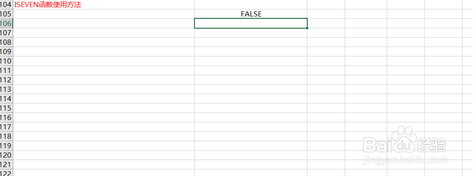
Task: Click the cell right of FALSE in row 105
Action: pos(326,14)
